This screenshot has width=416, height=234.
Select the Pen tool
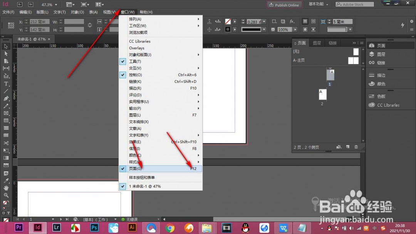[6, 99]
